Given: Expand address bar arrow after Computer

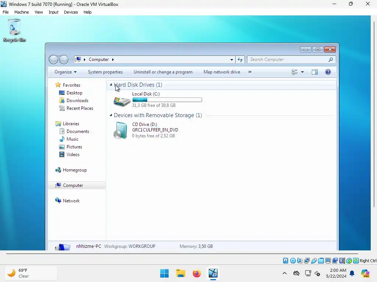Looking at the screenshot, I should [113, 59].
